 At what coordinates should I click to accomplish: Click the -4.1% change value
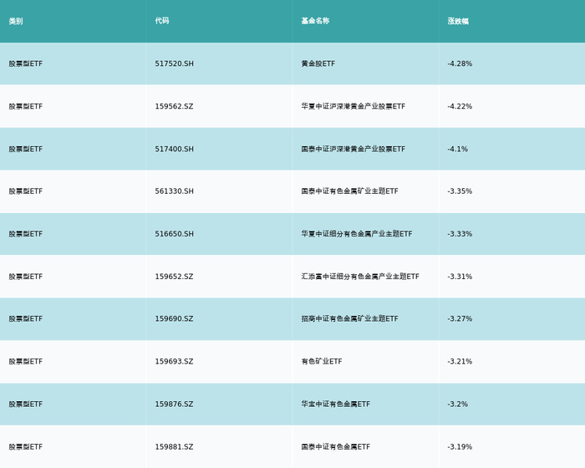point(457,149)
